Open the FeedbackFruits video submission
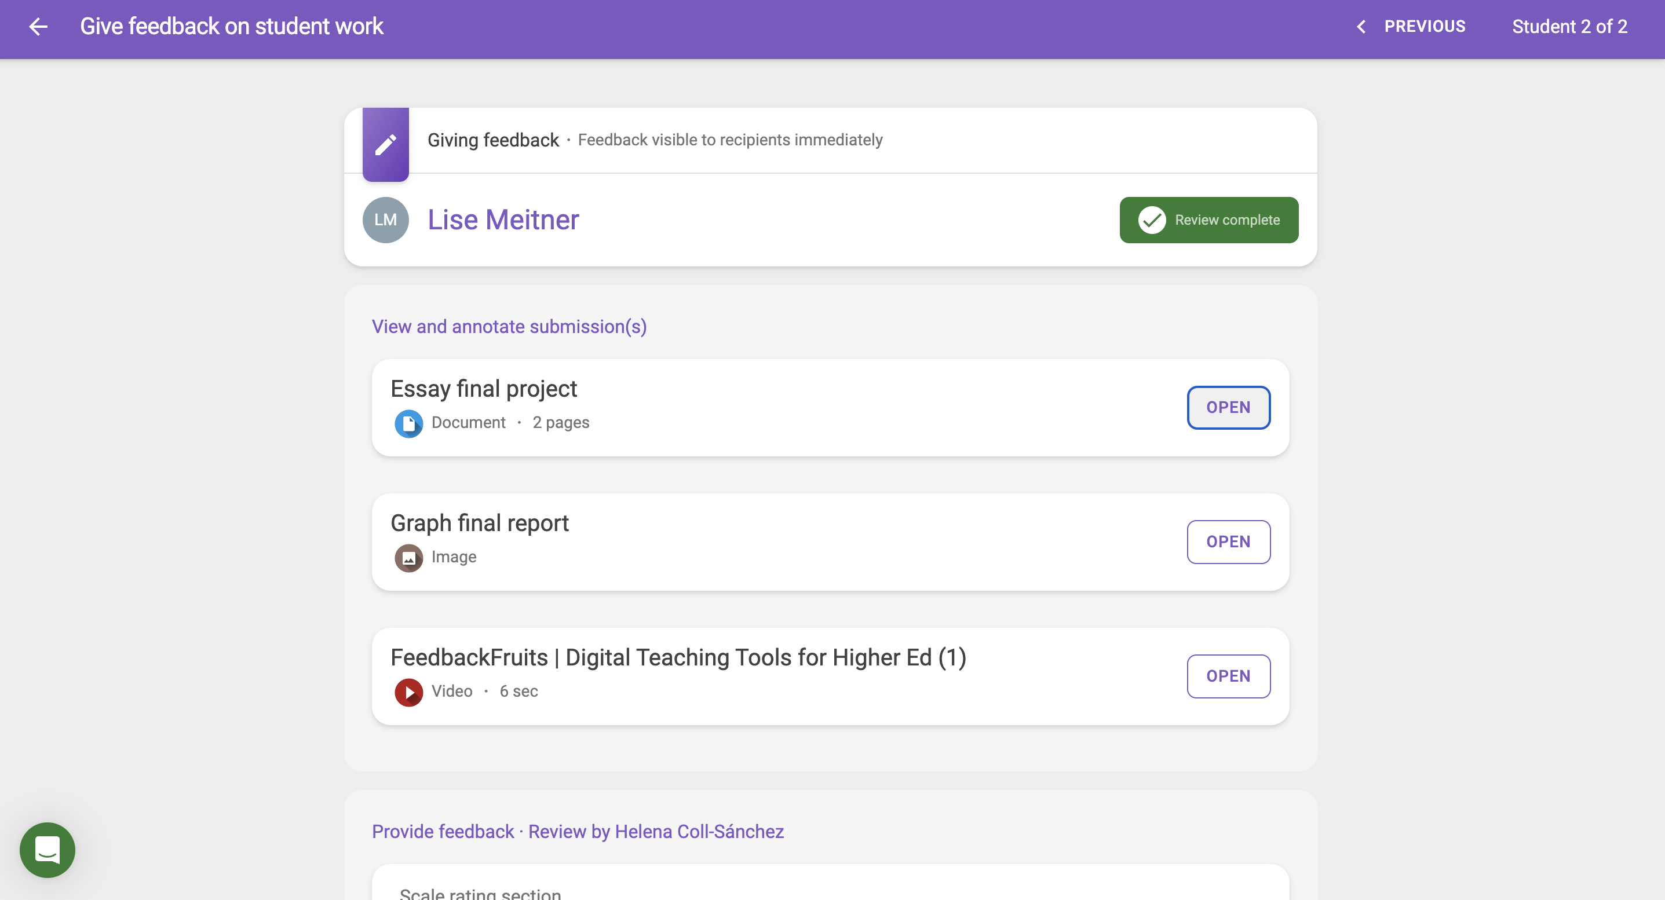1665x900 pixels. click(x=1228, y=676)
